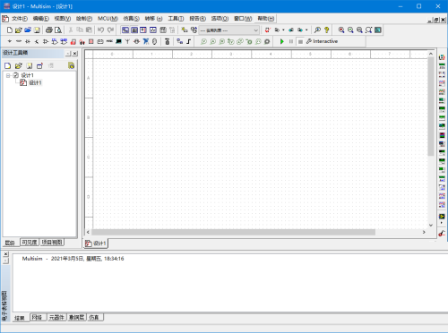Open the In-Use List dropdown
The image size is (448, 333).
click(x=228, y=30)
